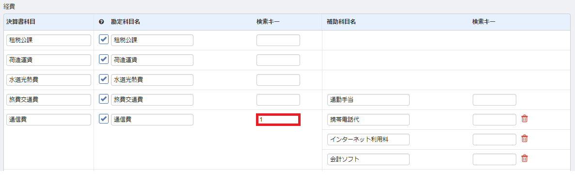Viewport: 575px width, 186px height.
Task: Select the 通勤手当 search key field
Action: (495, 100)
